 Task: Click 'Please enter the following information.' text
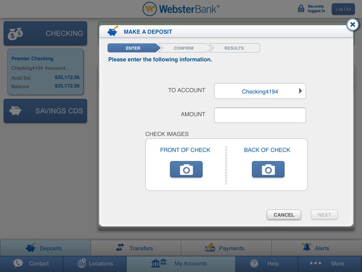(160, 59)
